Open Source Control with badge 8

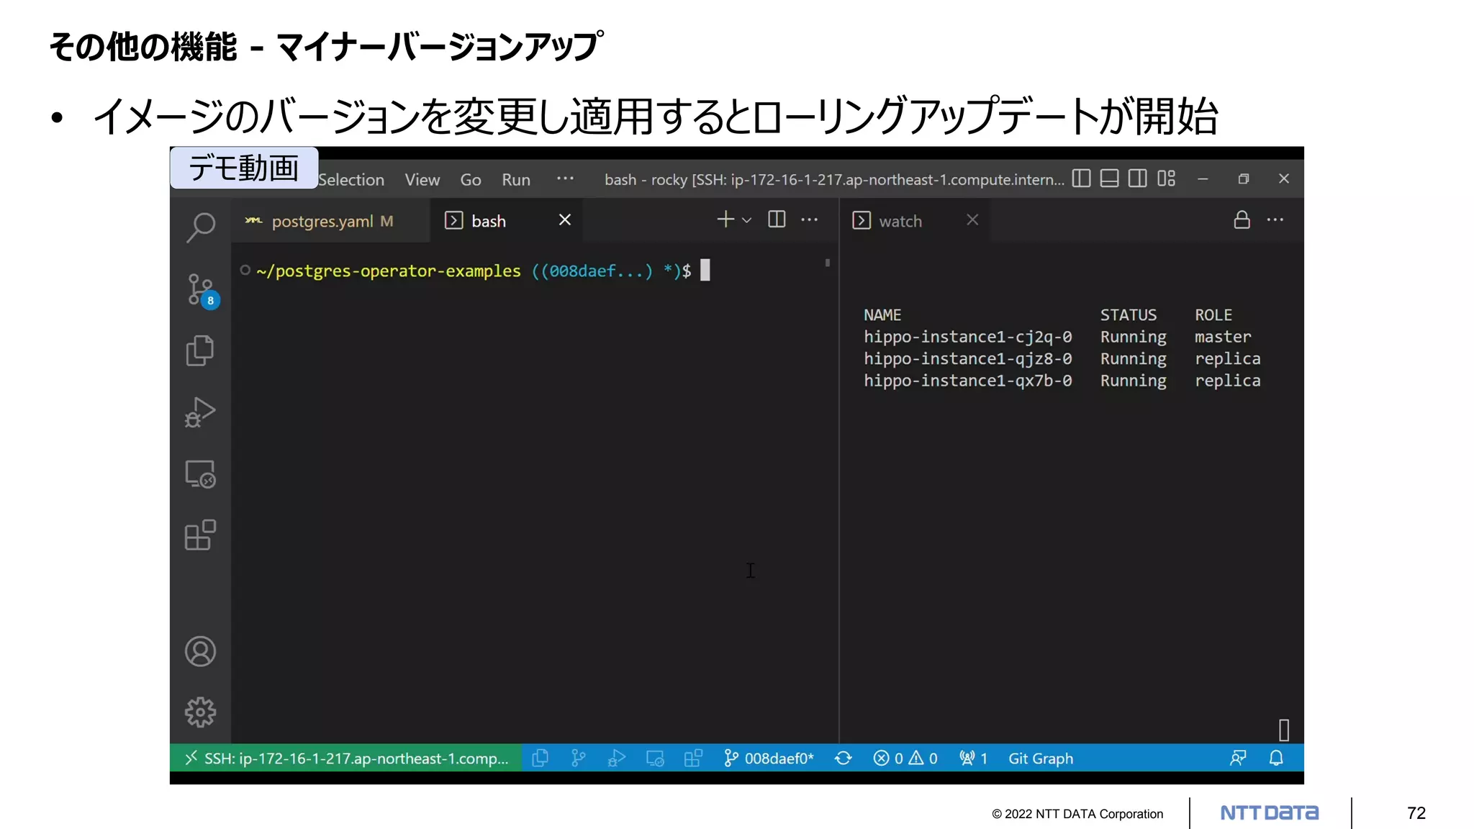(202, 290)
